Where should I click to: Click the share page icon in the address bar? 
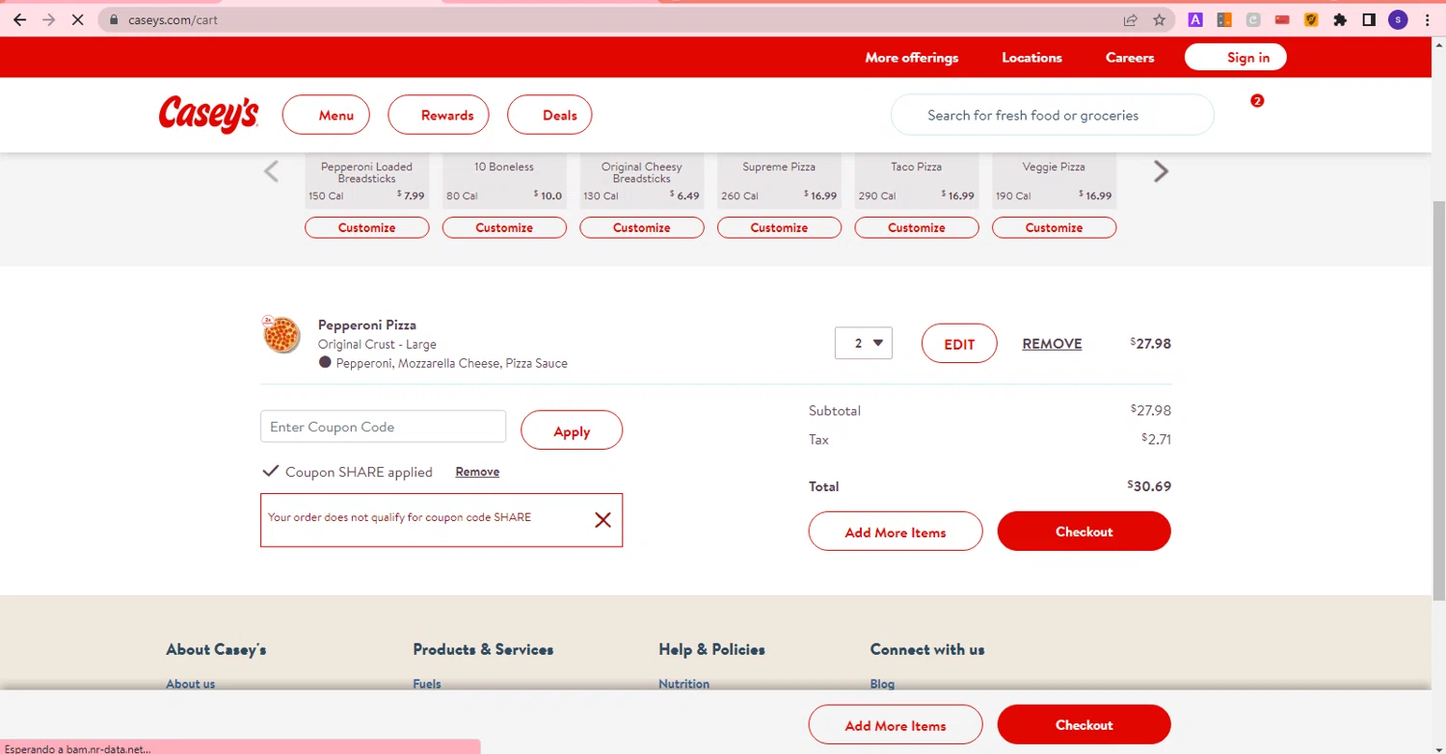1130,19
